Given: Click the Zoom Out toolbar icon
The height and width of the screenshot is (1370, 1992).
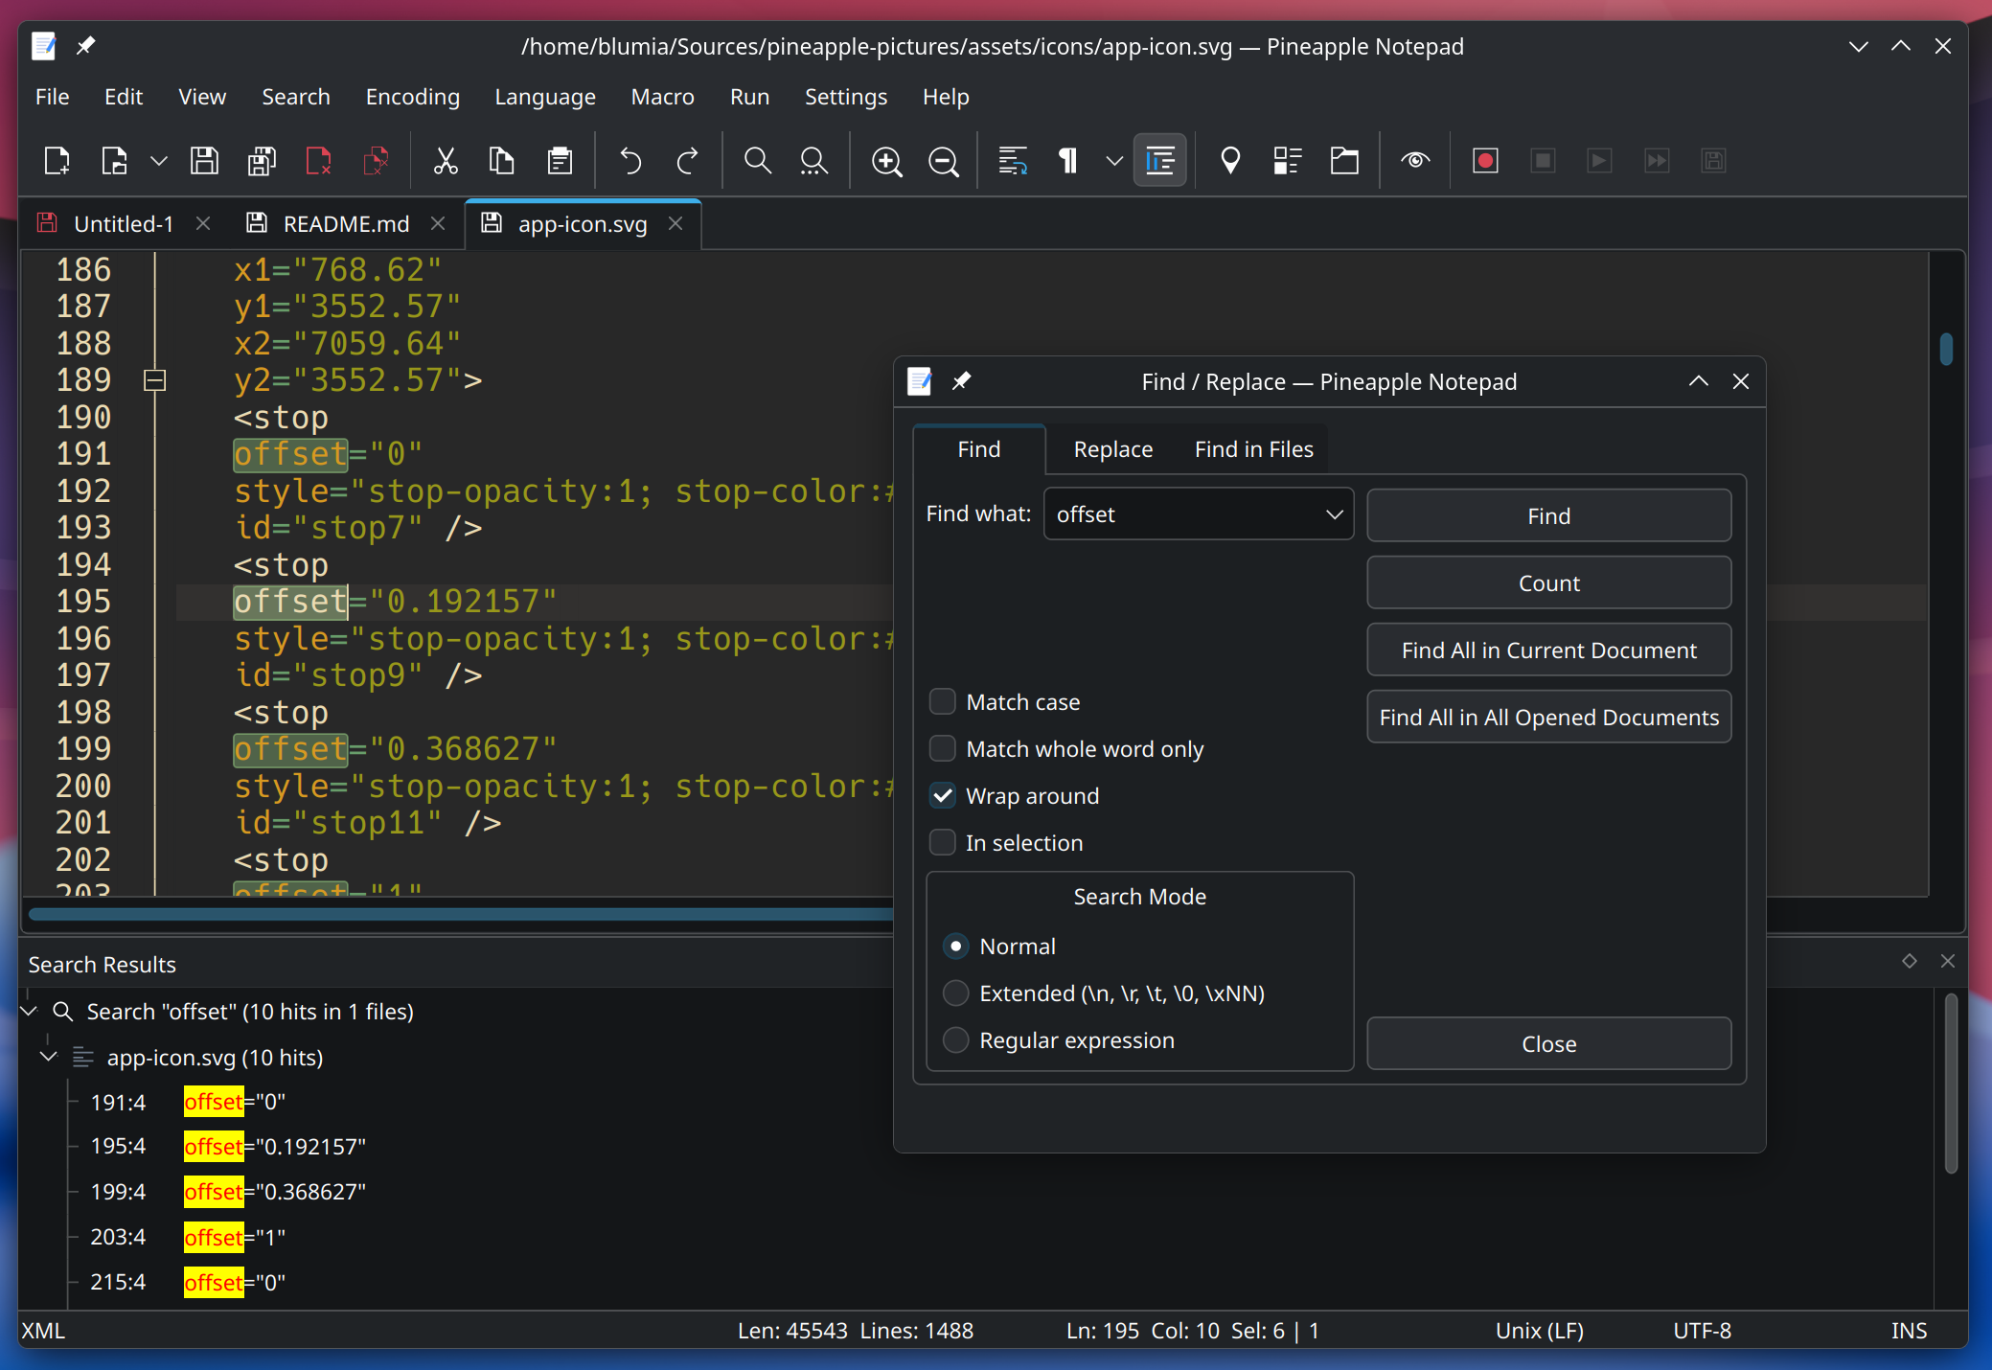Looking at the screenshot, I should (x=944, y=160).
